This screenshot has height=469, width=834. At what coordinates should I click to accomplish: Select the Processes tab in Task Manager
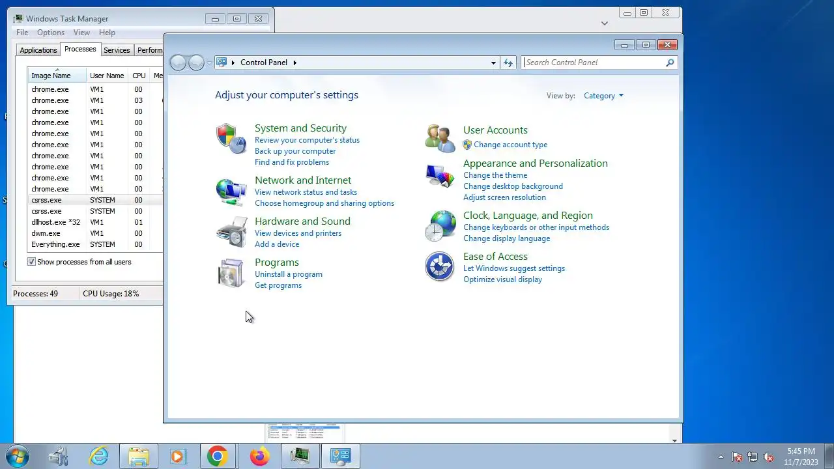coord(80,50)
